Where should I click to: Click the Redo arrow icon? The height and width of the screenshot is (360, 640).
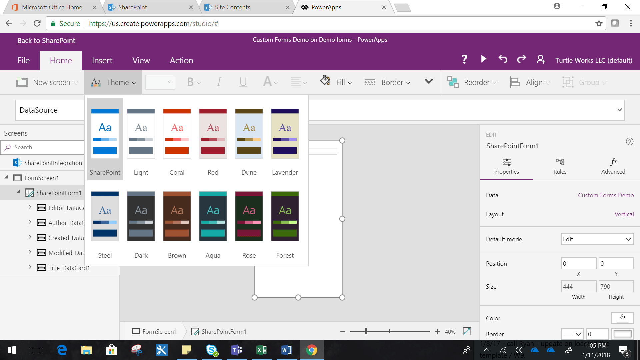tap(521, 59)
